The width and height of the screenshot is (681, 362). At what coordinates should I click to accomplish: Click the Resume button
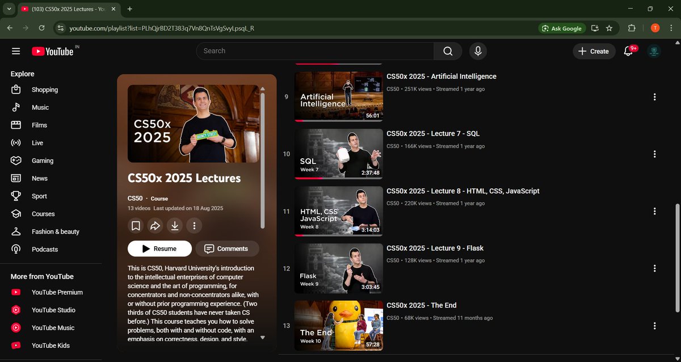pos(159,249)
